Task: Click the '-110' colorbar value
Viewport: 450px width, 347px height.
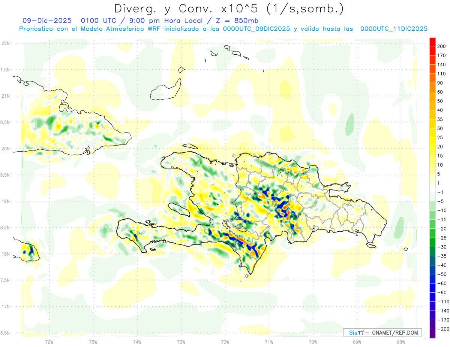Action: 444,301
